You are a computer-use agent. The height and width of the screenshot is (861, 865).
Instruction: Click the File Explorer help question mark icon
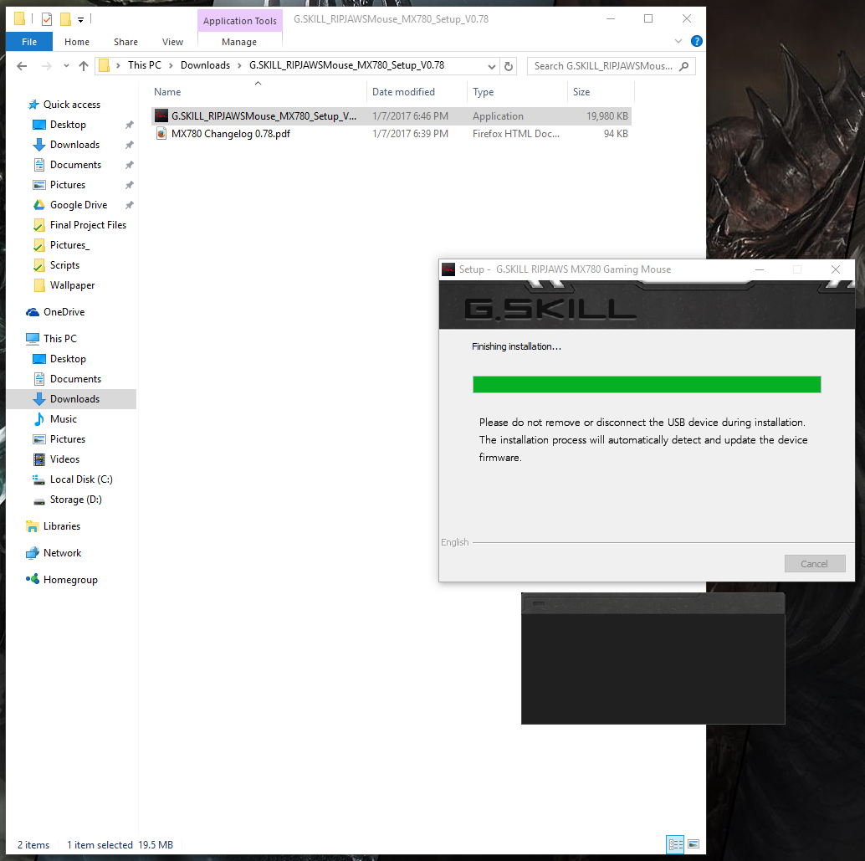pyautogui.click(x=697, y=41)
